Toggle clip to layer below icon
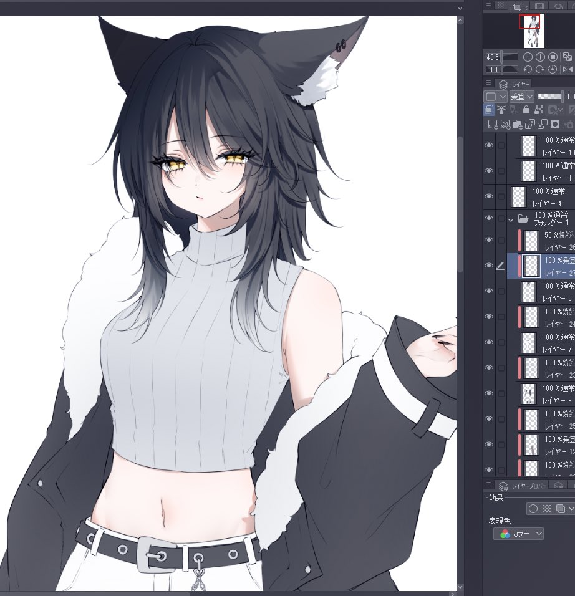The height and width of the screenshot is (596, 575). pos(489,110)
